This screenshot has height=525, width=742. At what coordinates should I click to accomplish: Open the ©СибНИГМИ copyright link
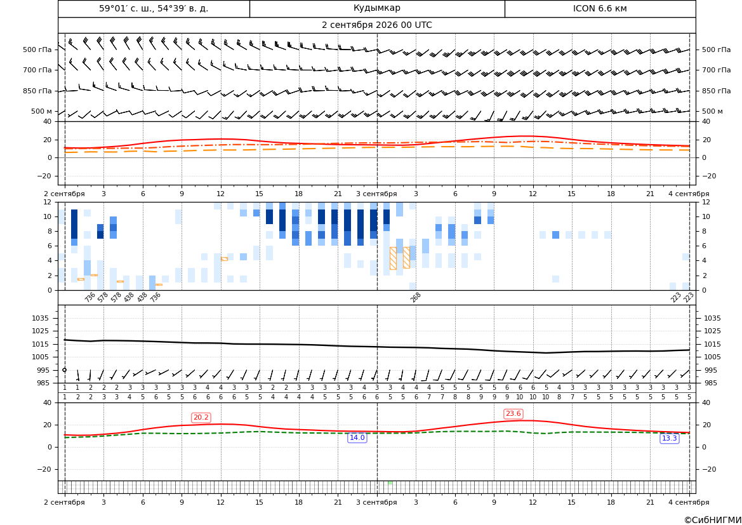[x=713, y=520]
